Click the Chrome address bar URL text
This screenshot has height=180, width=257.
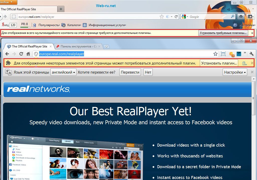61,54
